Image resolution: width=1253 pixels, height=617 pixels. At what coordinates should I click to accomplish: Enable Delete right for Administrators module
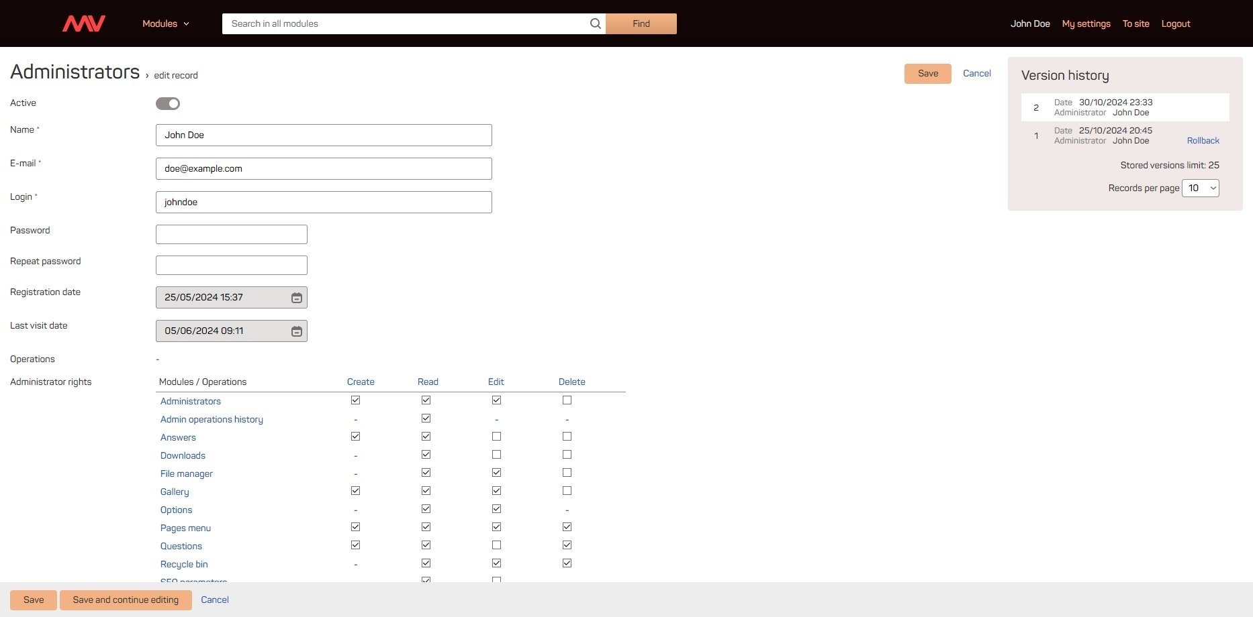pos(567,400)
